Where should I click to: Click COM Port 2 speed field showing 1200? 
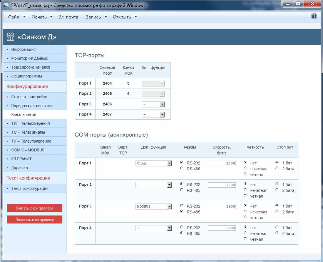click(x=222, y=185)
